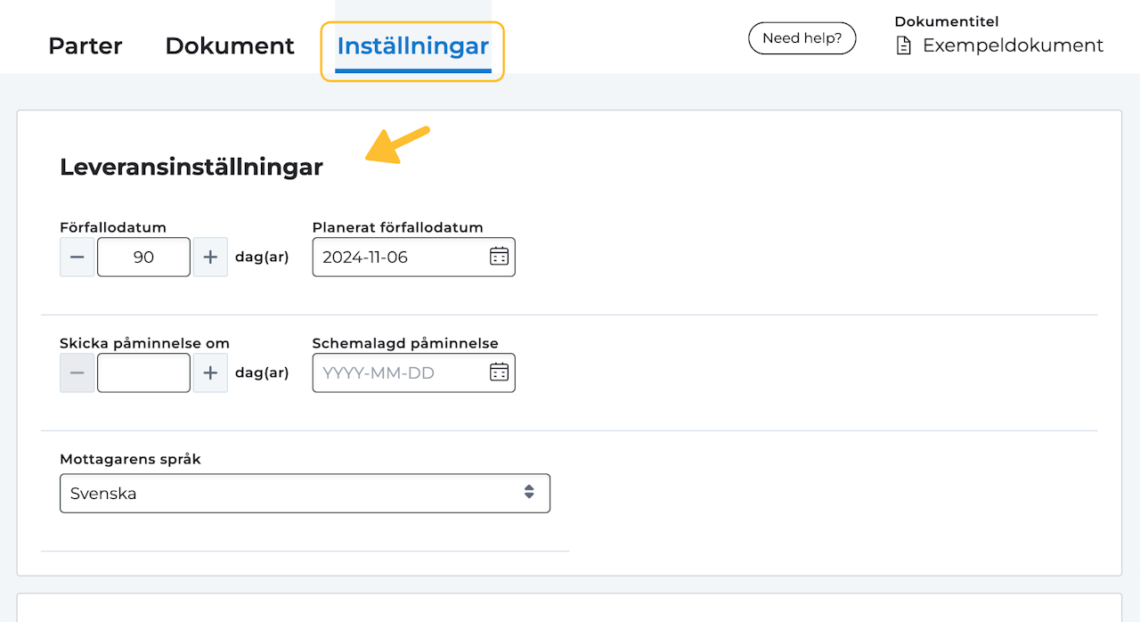Open the Mottagarens språk dropdown
1140x622 pixels.
coord(305,493)
